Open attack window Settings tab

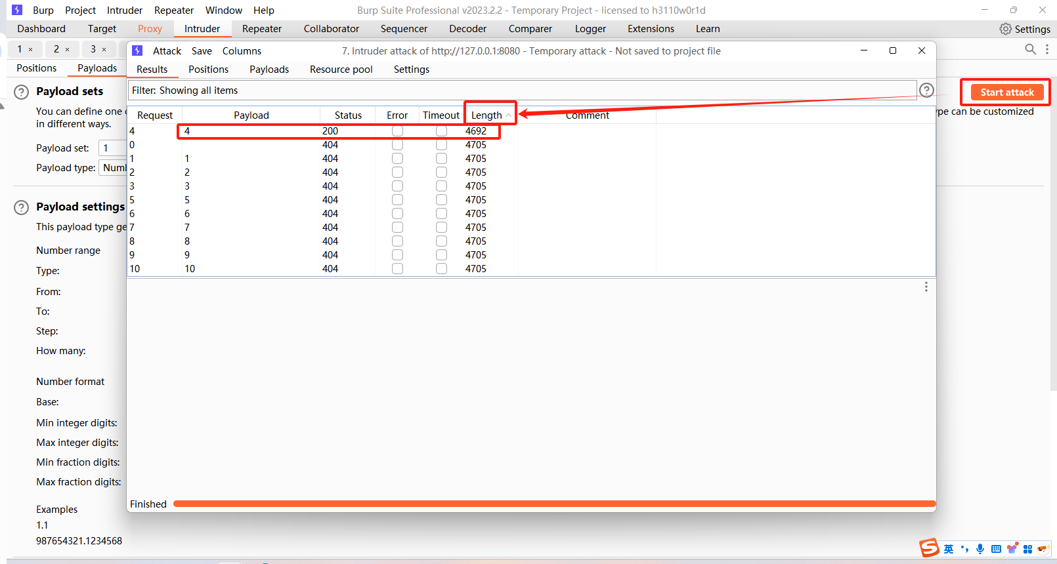412,70
